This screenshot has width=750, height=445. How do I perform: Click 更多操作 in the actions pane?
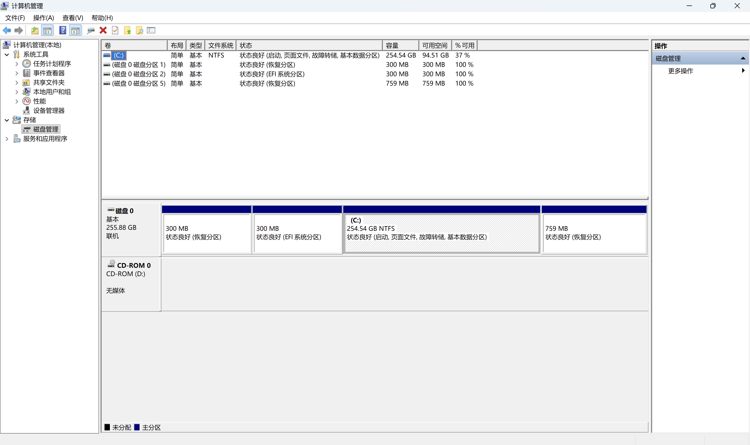point(680,71)
